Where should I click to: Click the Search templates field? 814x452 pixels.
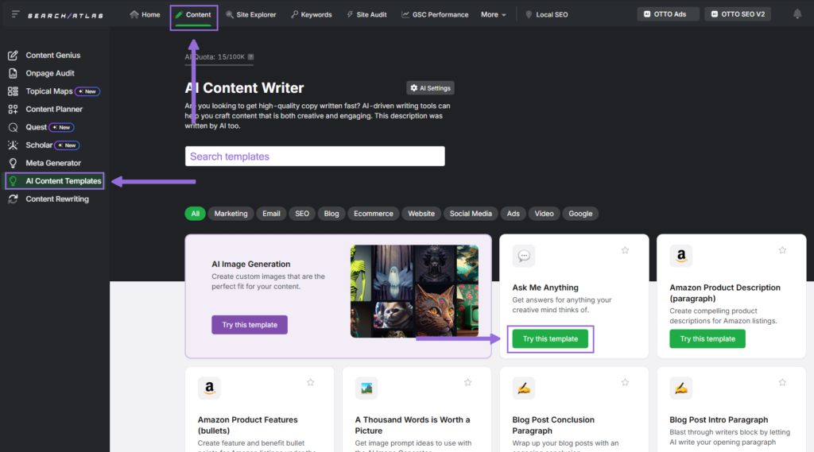coord(315,156)
